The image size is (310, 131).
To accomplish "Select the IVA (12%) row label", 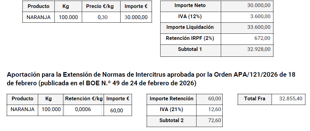I will pos(190,16).
